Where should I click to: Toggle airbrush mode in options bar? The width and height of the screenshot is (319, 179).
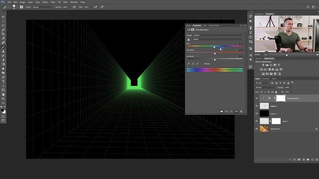tap(96, 7)
